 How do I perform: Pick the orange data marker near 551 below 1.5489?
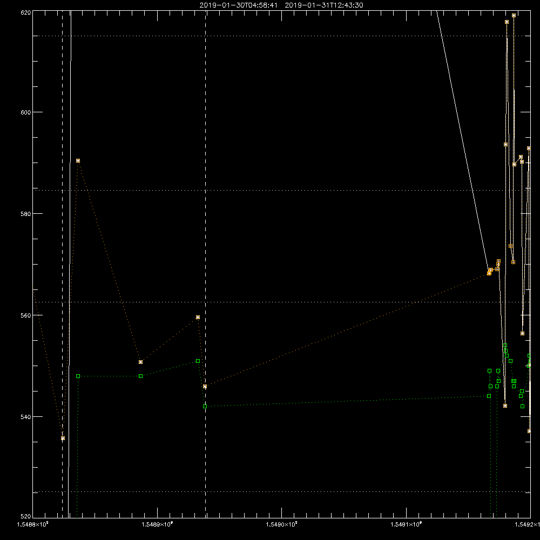coord(140,362)
